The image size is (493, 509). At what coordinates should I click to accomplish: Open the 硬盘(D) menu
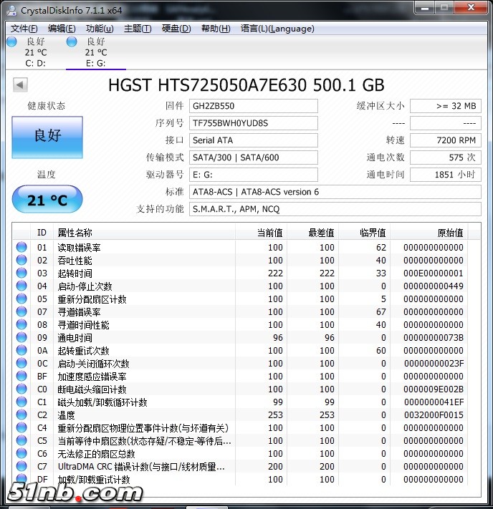pyautogui.click(x=176, y=29)
